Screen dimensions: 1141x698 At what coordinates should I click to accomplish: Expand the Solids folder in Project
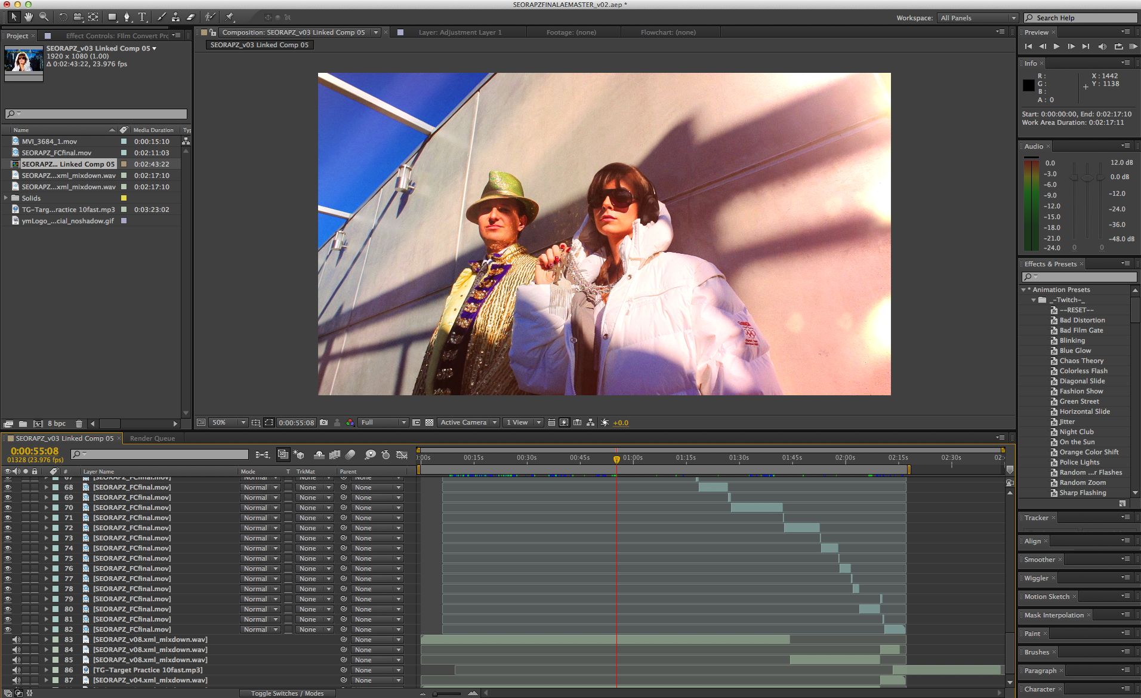[6, 198]
